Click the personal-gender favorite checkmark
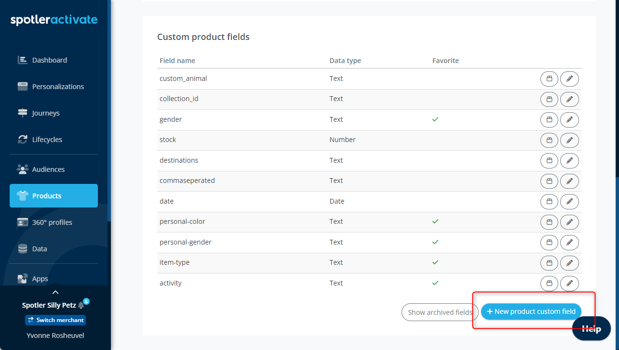 (x=435, y=242)
